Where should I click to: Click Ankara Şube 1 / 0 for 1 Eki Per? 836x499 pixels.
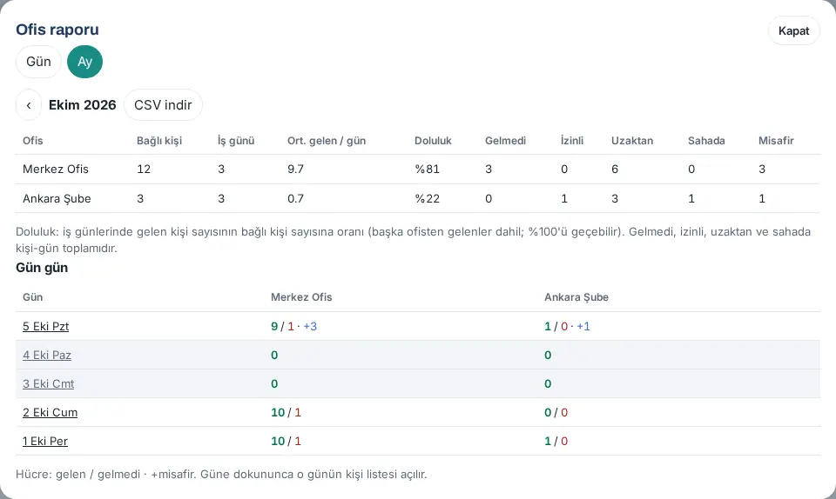pos(556,441)
